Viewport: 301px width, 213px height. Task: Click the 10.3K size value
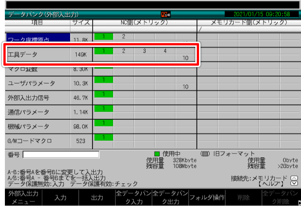81,84
